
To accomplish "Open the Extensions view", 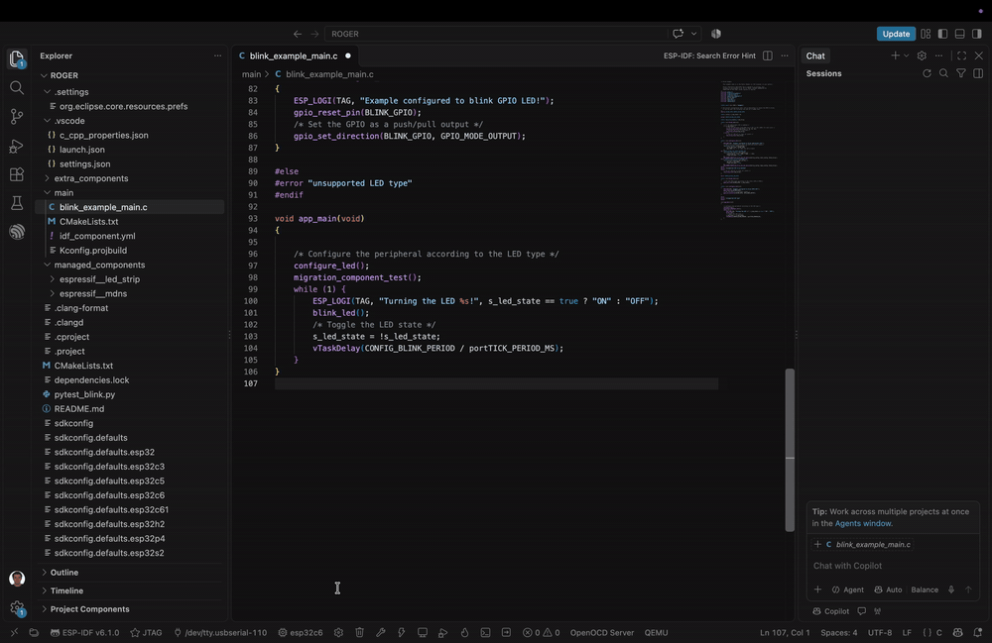I will [x=17, y=174].
